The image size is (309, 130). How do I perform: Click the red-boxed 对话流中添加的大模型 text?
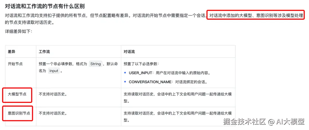[x=231, y=15]
